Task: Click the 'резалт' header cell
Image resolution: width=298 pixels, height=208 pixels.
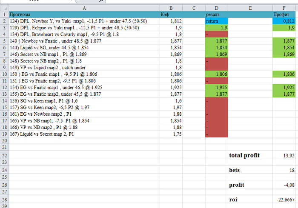Action: click(x=216, y=14)
